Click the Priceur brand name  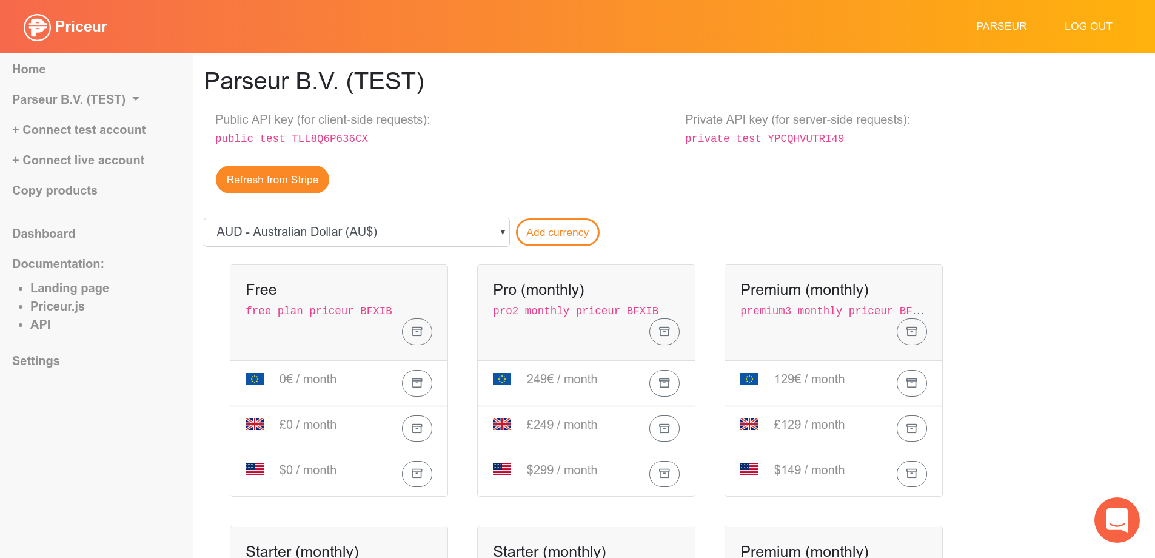[81, 27]
